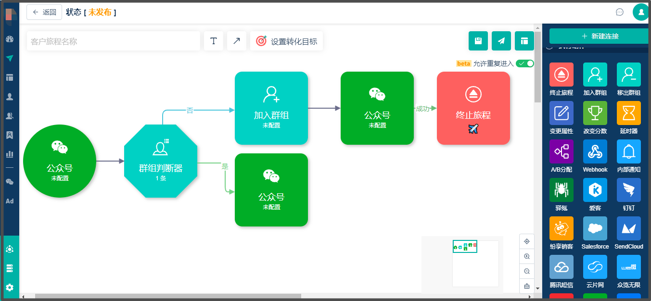The height and width of the screenshot is (301, 651).
Task: Select the 爱客 component icon
Action: pyautogui.click(x=595, y=190)
